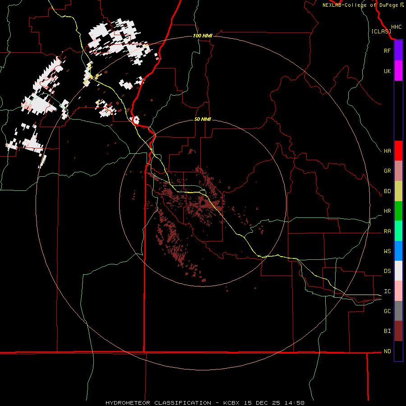406x406 pixels.
Task: Click the RF purple legend swatch
Action: pos(398,51)
